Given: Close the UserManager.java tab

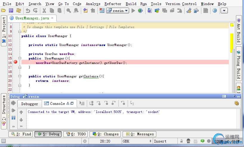Looking at the screenshot, I should (x=52, y=18).
